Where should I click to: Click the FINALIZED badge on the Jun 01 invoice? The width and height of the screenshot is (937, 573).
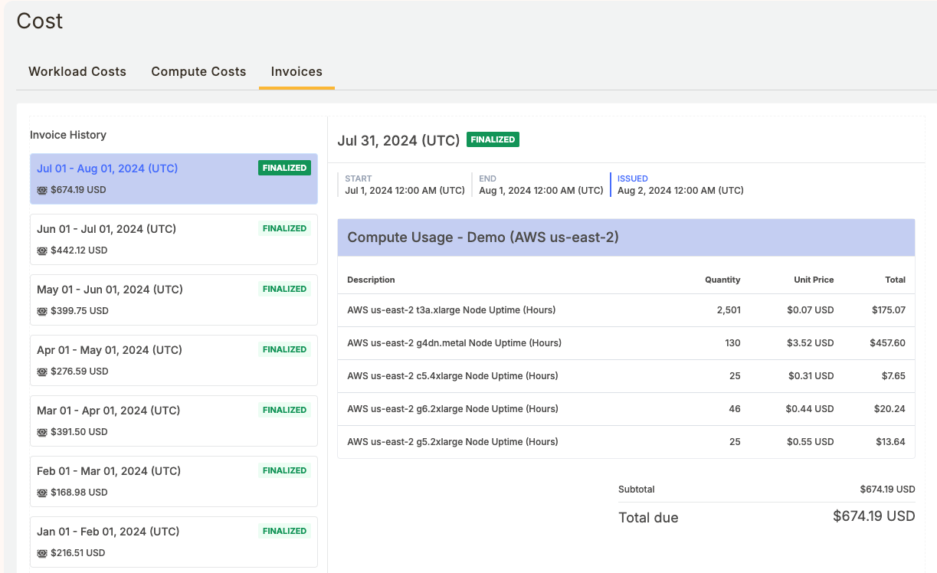284,228
